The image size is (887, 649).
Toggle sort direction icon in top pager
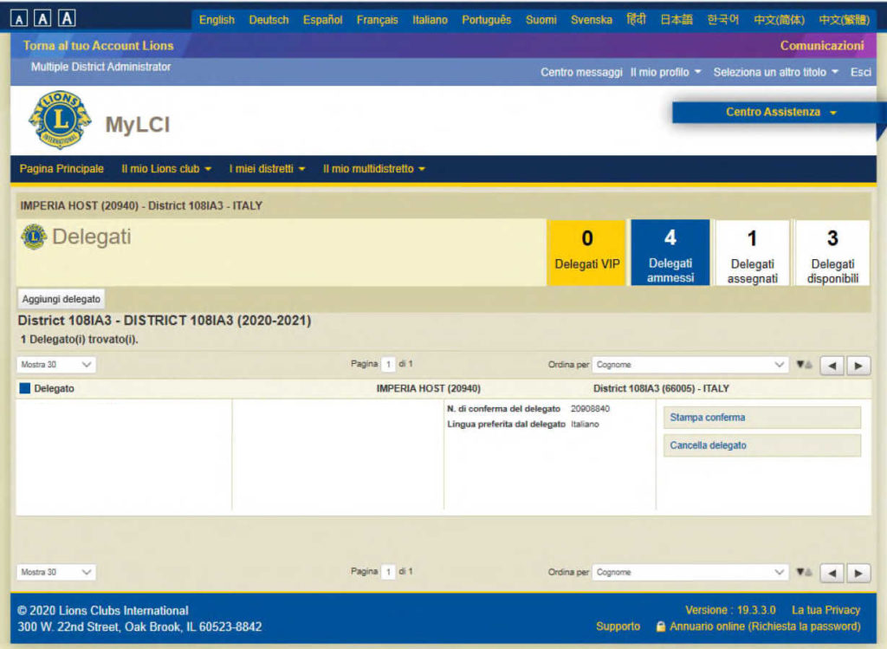pyautogui.click(x=804, y=365)
